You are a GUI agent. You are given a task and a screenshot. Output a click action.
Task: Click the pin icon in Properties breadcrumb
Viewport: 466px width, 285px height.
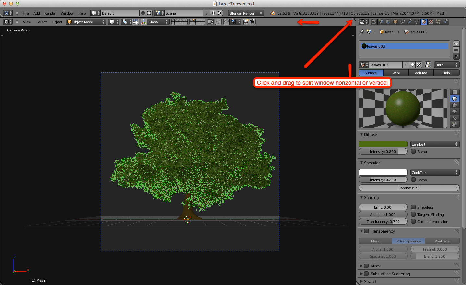point(362,32)
